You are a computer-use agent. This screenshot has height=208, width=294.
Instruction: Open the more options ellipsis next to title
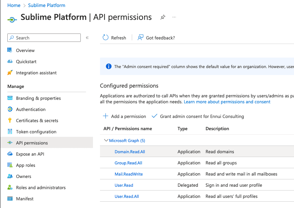pyautogui.click(x=174, y=17)
